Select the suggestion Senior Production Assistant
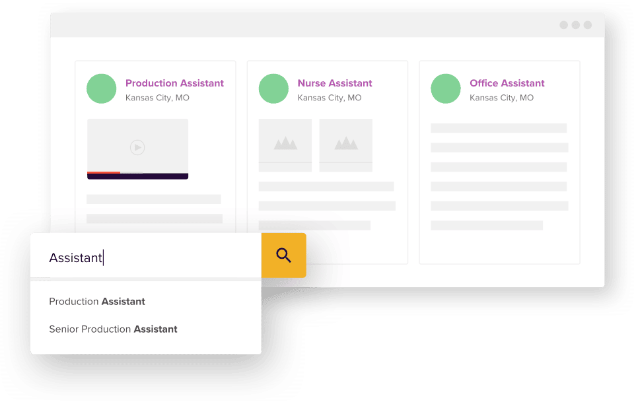634x404 pixels. [x=113, y=329]
